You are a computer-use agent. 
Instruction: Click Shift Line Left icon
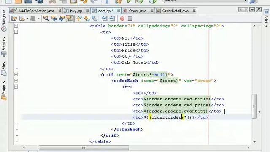[105, 19]
